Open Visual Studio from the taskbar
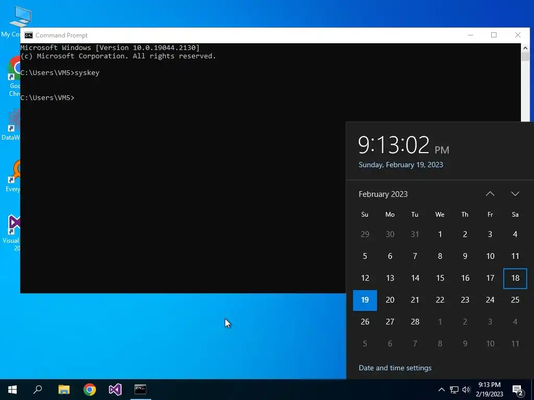The width and height of the screenshot is (534, 400). [115, 390]
